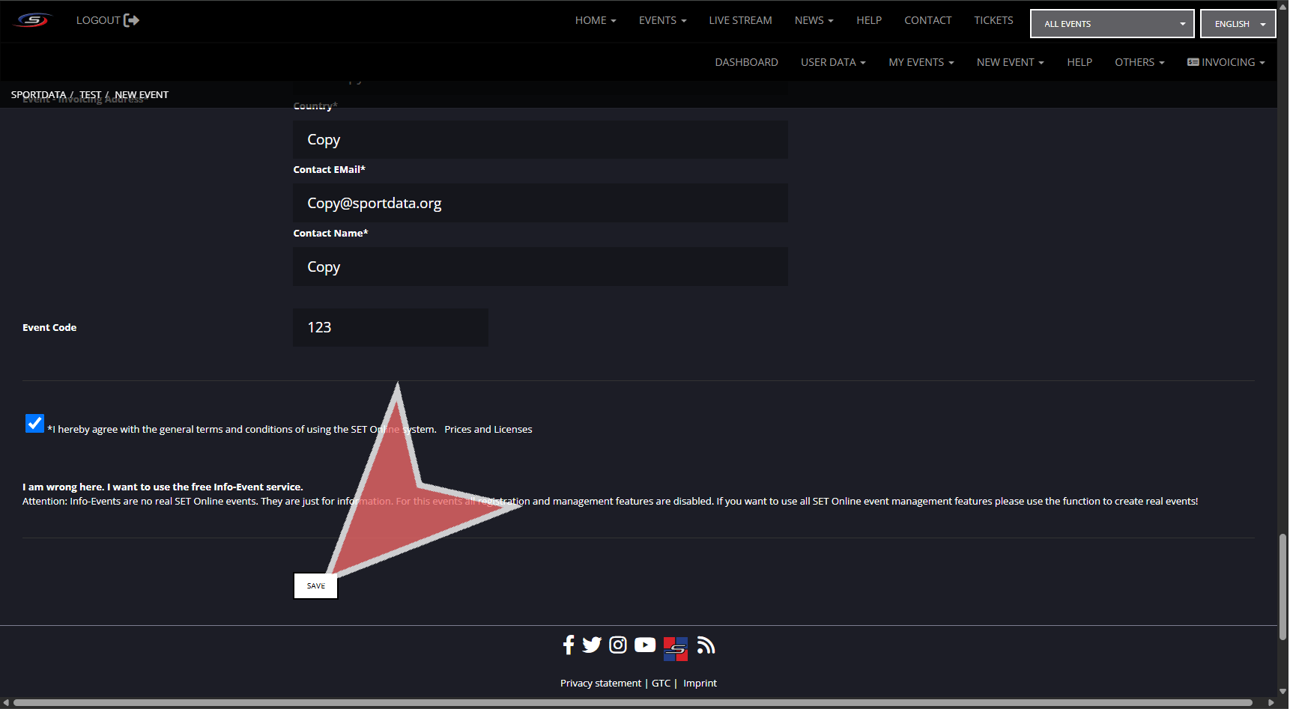Screen dimensions: 1290x709
Task: Open the English language selector
Action: coord(1238,24)
